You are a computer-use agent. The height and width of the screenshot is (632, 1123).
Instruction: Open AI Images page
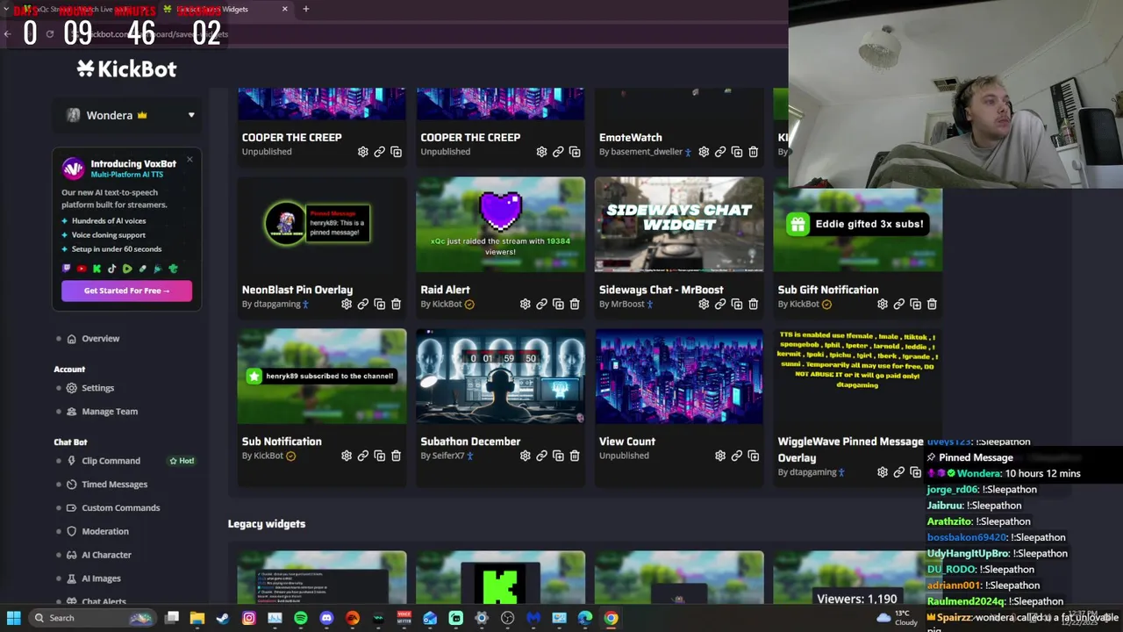[x=101, y=578]
